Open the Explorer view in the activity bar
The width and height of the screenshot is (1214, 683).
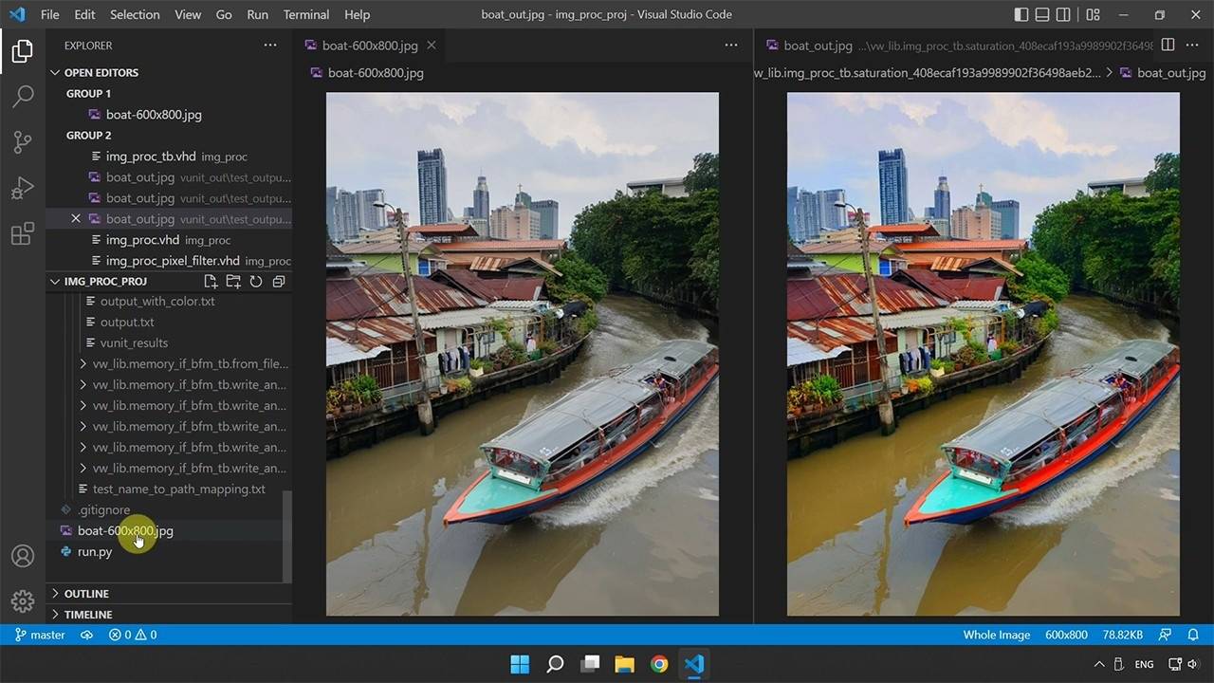(23, 51)
